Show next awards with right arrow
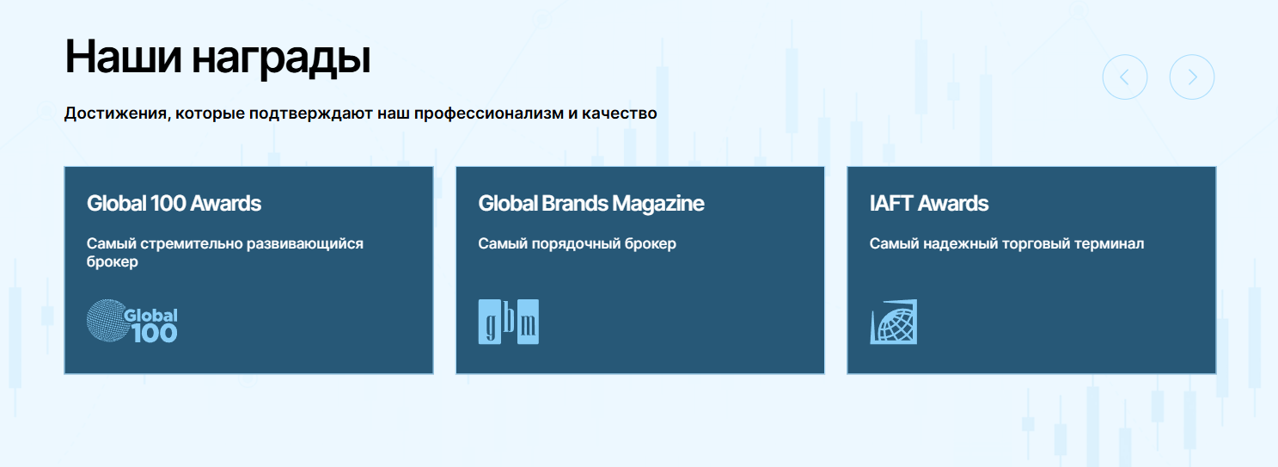Image resolution: width=1278 pixels, height=467 pixels. (1191, 77)
